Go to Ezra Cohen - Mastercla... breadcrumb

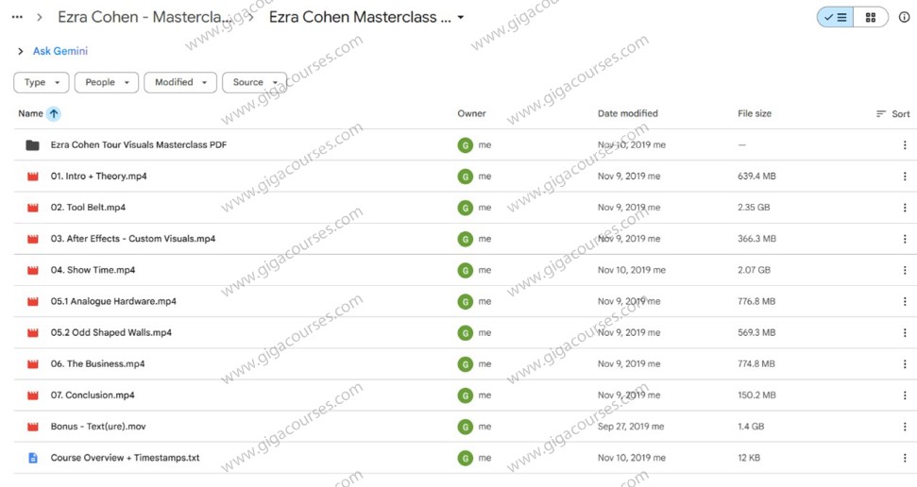[144, 17]
